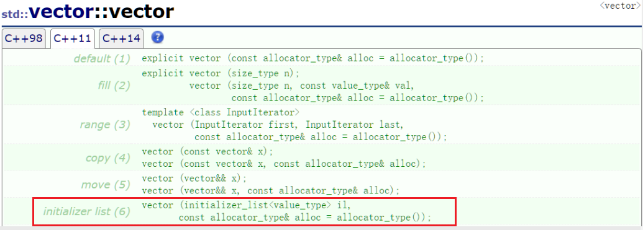This screenshot has height=230, width=643.
Task: Click the 'copy (4)' constructor label
Action: click(108, 158)
